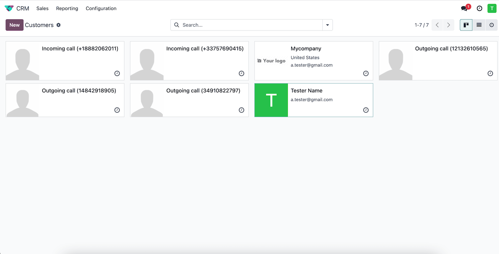The width and height of the screenshot is (499, 254).
Task: Switch to List view
Action: pos(479,25)
